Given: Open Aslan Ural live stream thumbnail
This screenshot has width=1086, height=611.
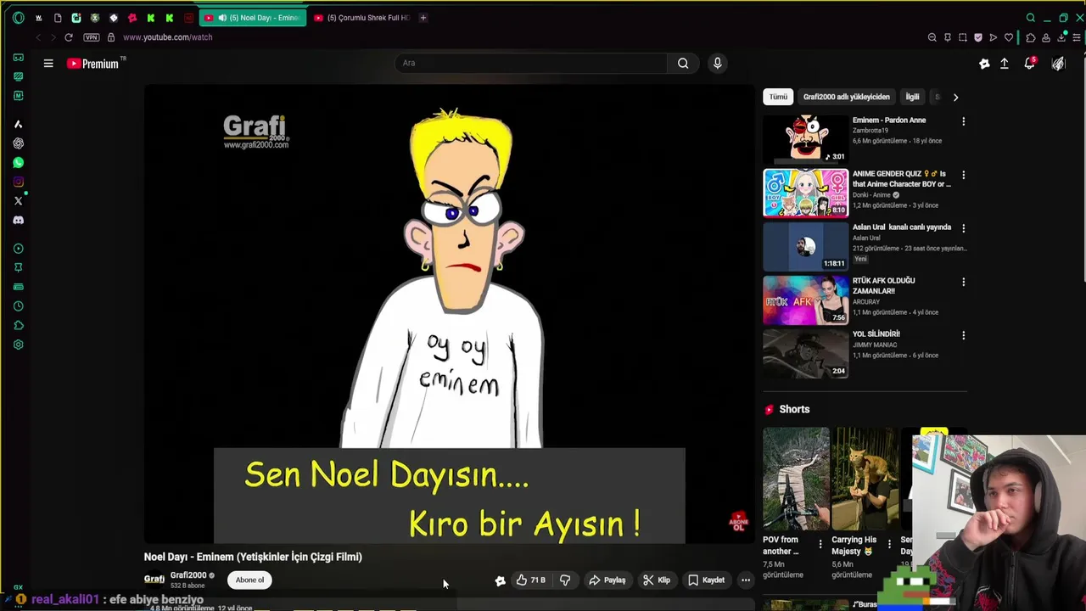Looking at the screenshot, I should pos(805,245).
